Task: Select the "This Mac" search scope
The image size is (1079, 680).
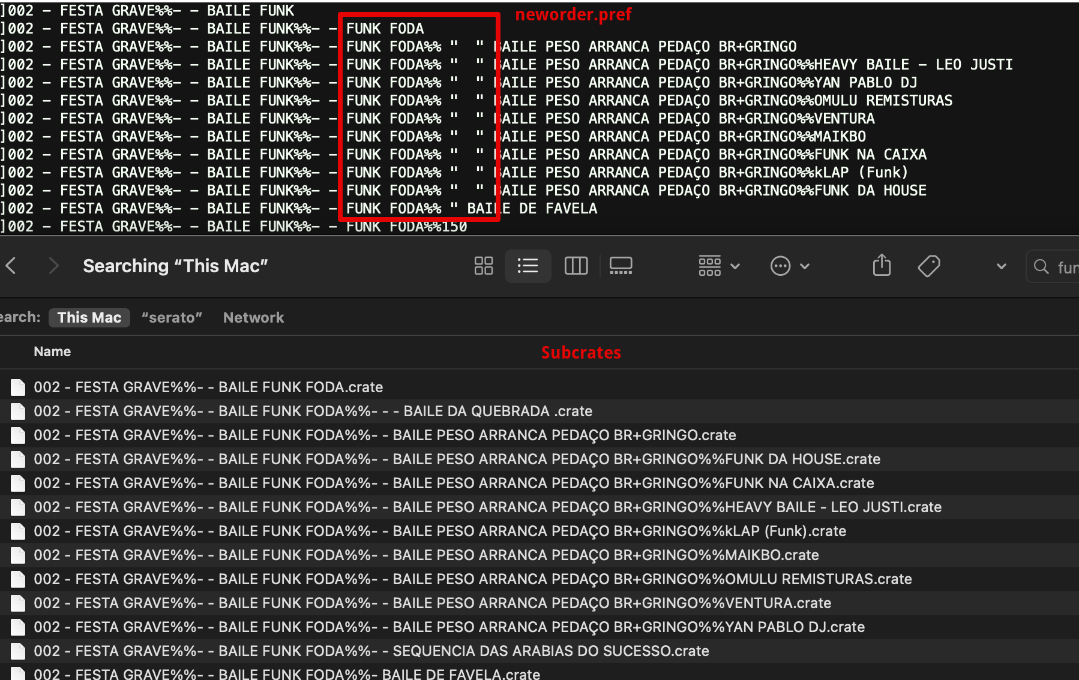Action: point(89,317)
